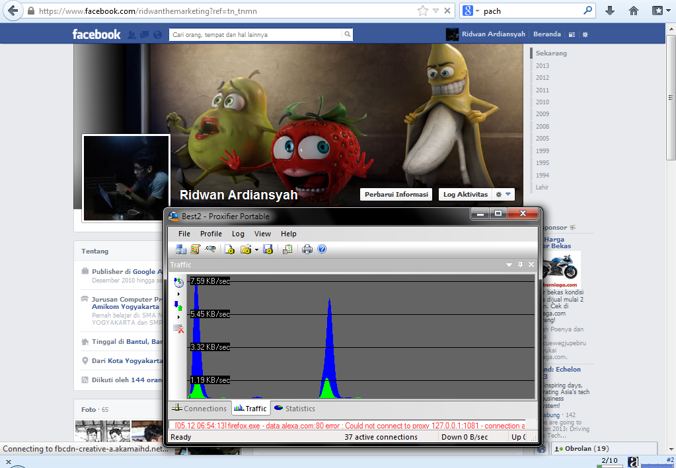Toggle bookmark star in address bar
Screen dimensions: 676x468
click(x=422, y=11)
